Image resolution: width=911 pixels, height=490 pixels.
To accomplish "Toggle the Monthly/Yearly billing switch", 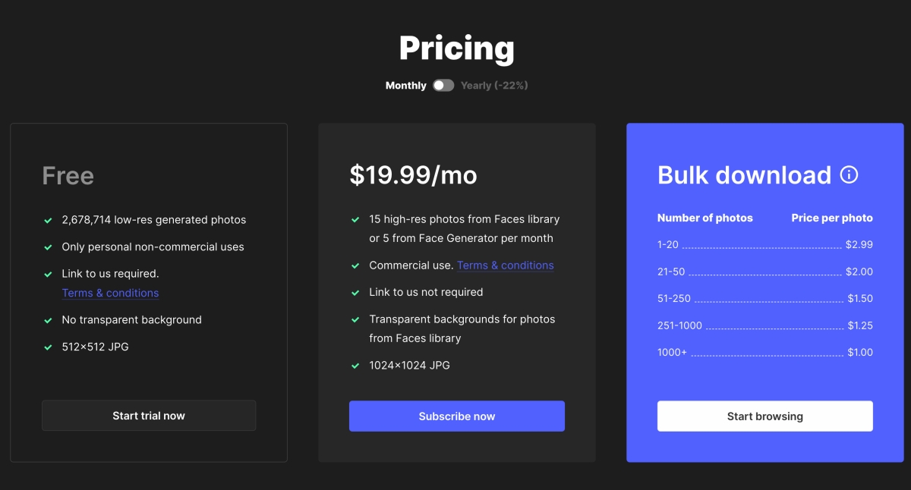I will tap(443, 86).
